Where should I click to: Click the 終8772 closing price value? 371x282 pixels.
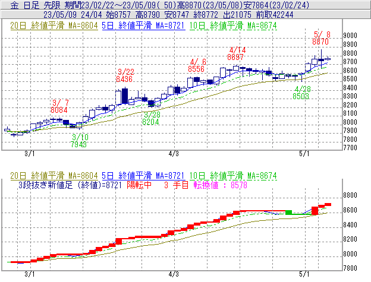(206, 15)
